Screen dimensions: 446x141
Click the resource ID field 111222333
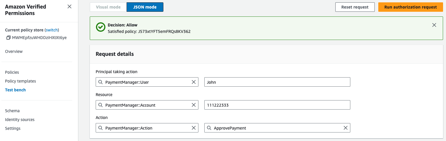pyautogui.click(x=277, y=105)
